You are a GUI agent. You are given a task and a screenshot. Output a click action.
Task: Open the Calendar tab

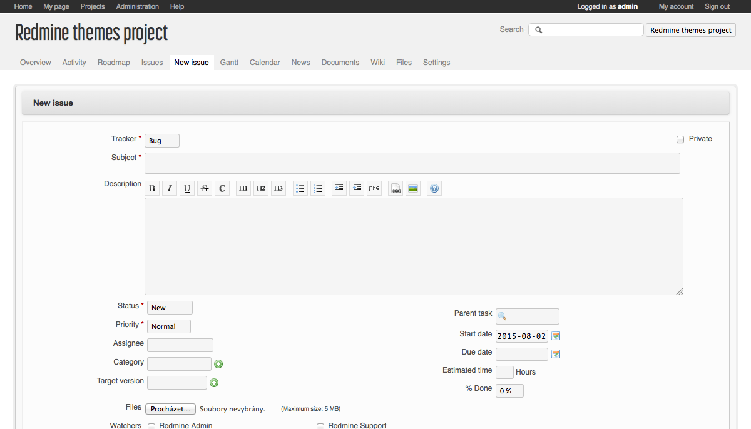(265, 63)
